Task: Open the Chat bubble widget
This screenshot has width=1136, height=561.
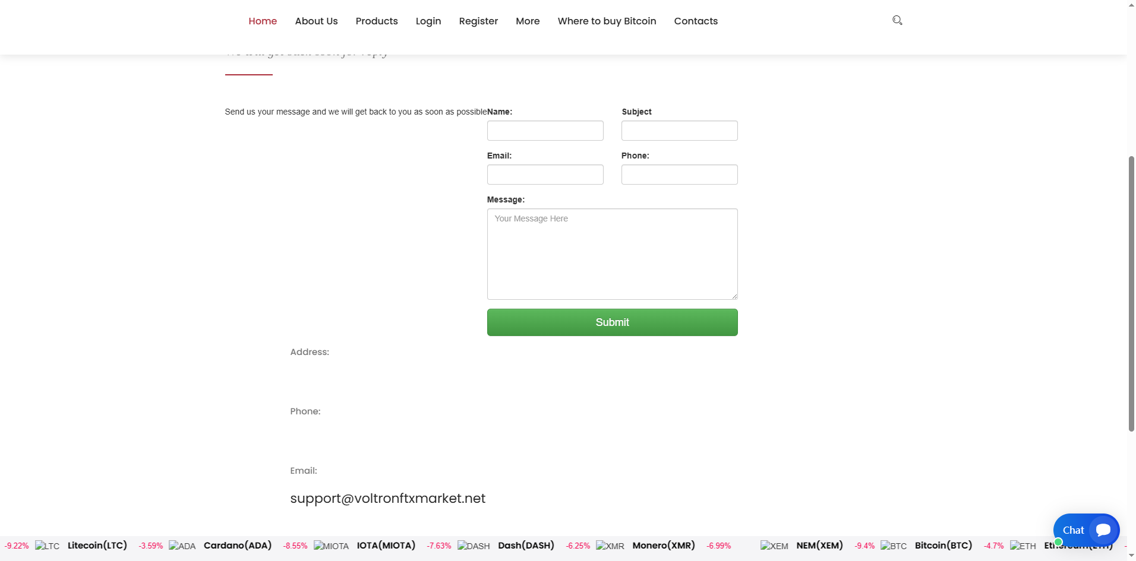Action: 1086,530
